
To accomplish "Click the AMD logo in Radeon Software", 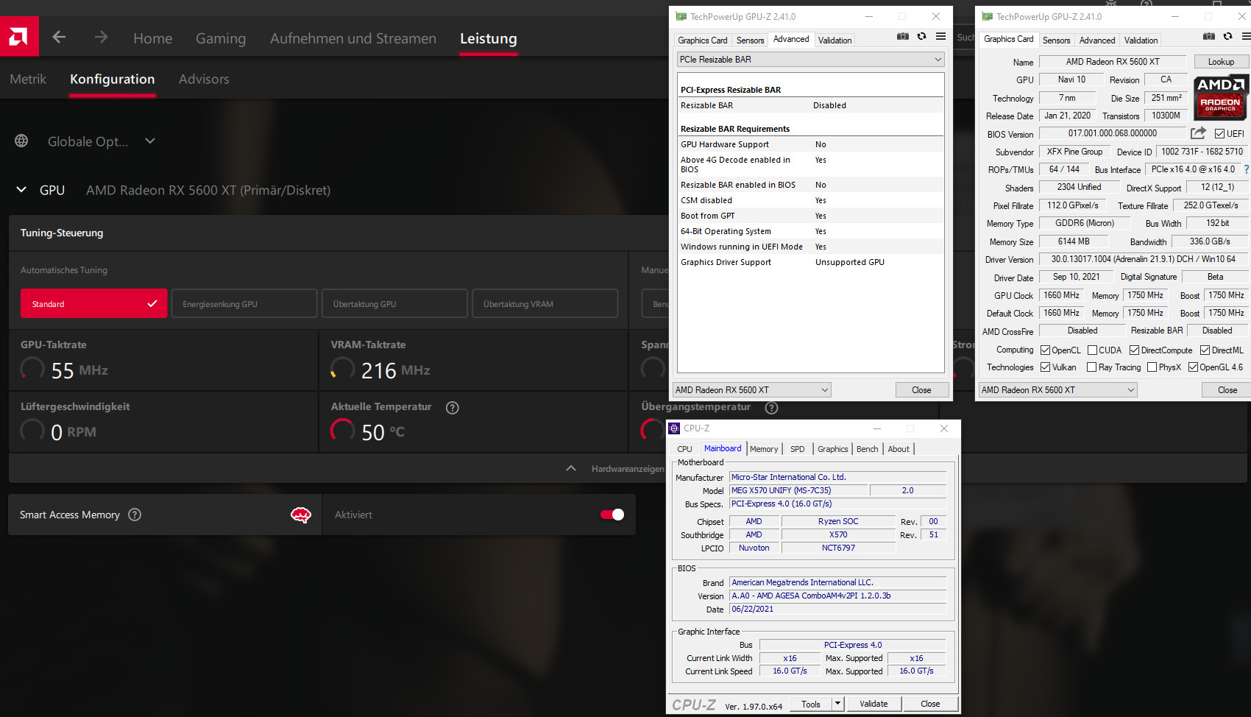I will 19,36.
